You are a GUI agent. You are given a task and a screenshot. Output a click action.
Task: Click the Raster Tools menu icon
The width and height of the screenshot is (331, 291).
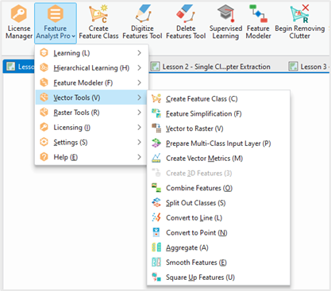44,113
